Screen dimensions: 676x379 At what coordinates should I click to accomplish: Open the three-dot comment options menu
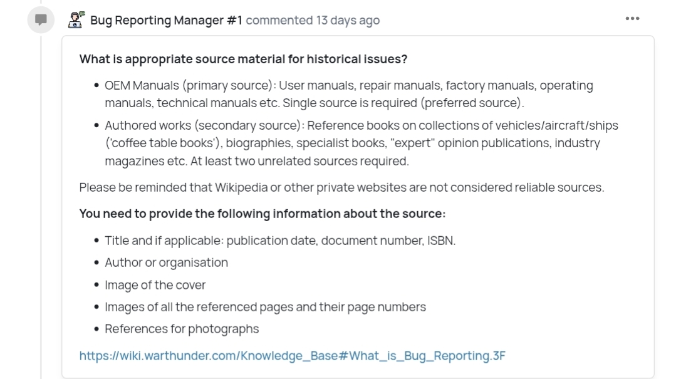[x=632, y=19]
